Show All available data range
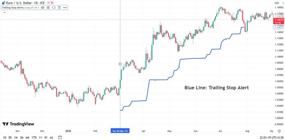 (51, 137)
